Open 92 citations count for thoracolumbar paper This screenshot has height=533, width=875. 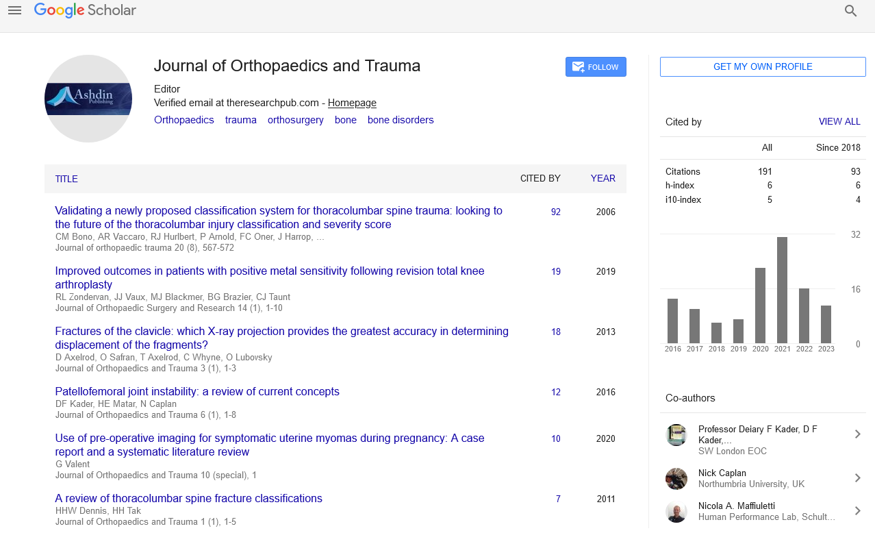pyautogui.click(x=555, y=212)
